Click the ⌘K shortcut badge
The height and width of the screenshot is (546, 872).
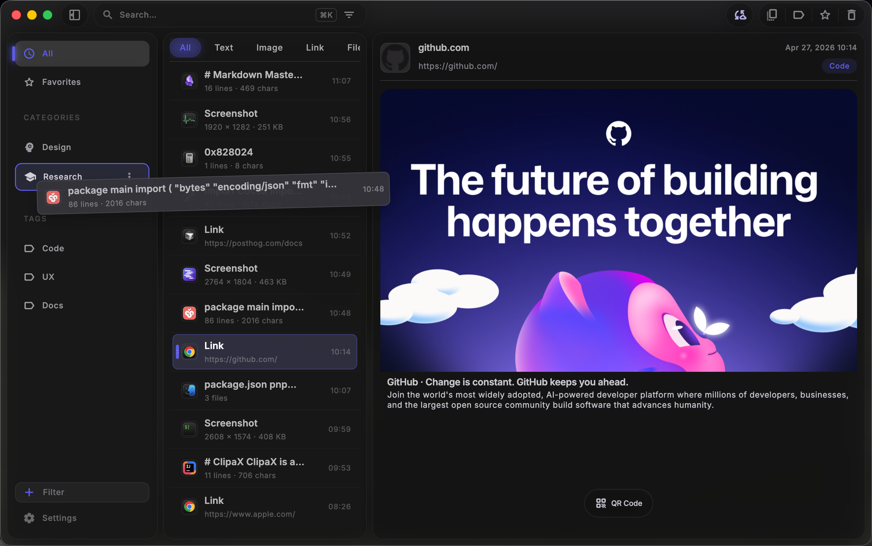click(326, 15)
